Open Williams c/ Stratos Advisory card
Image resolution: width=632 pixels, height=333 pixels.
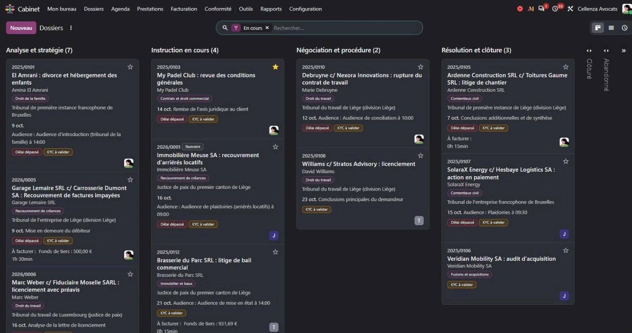pyautogui.click(x=363, y=188)
